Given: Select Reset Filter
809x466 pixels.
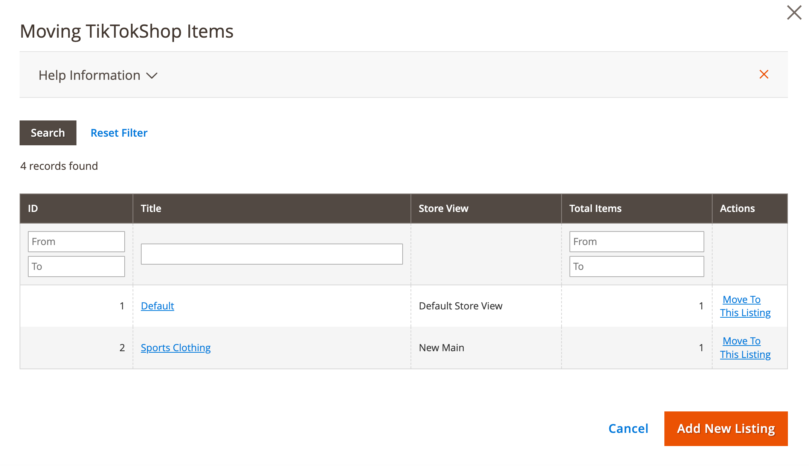Looking at the screenshot, I should [119, 132].
